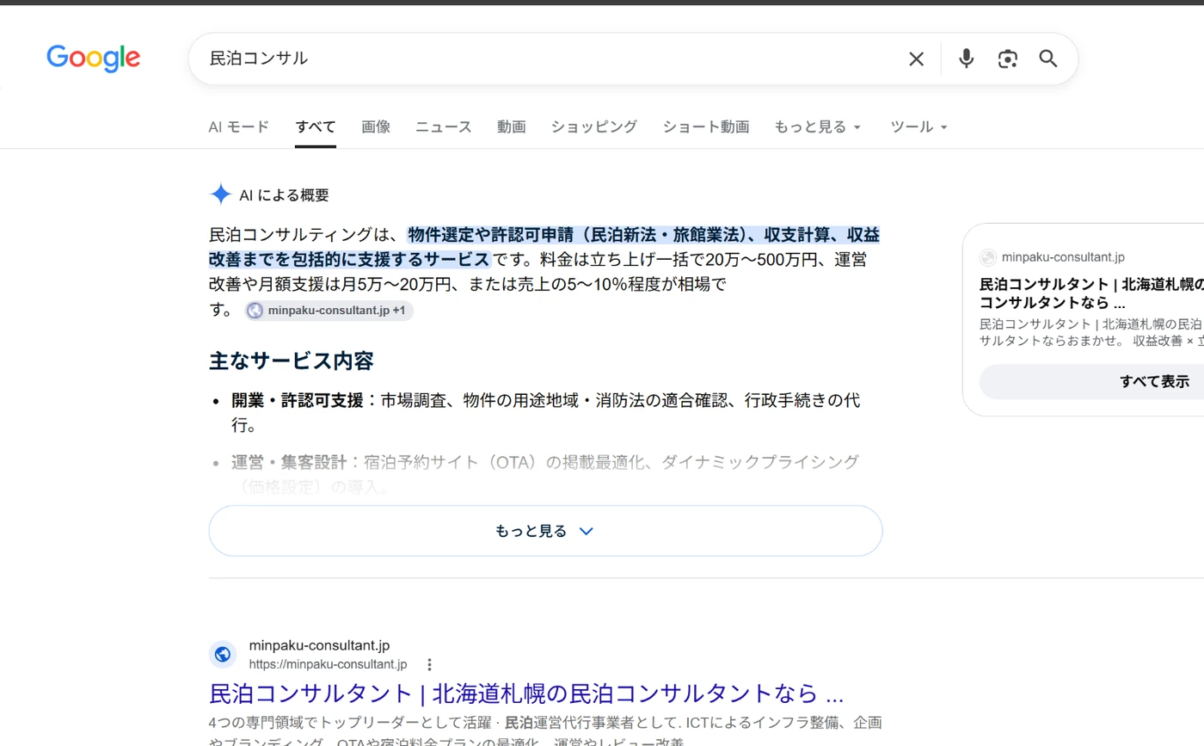Image resolution: width=1204 pixels, height=746 pixels.
Task: Click the favicon in the right source card
Action: pyautogui.click(x=988, y=257)
